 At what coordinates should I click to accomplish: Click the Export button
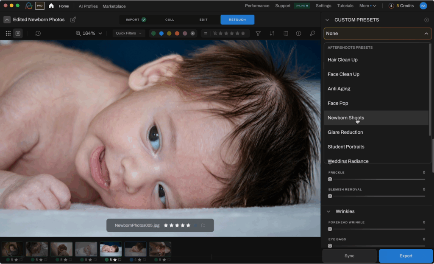coord(405,256)
